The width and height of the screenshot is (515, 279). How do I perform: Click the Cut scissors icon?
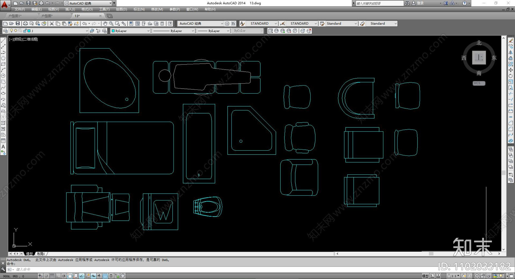[51, 23]
